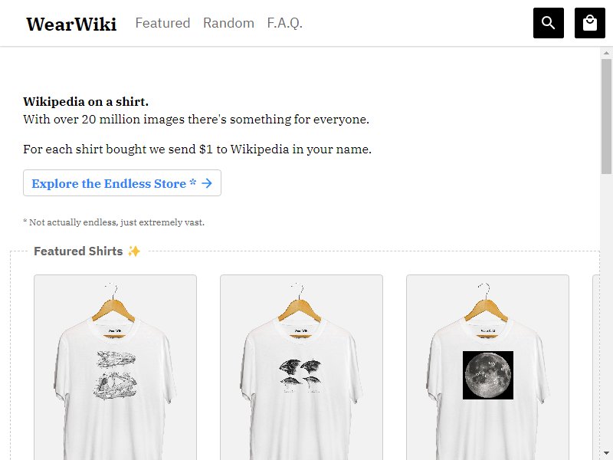Select the full moon shirt thumbnail
Viewport: 613px width, 460px height.
(487, 367)
